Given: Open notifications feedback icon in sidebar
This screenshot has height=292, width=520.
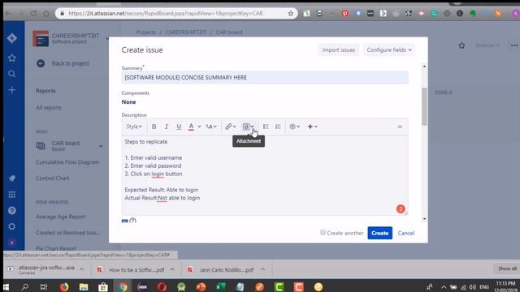Looking at the screenshot, I should (x=12, y=178).
